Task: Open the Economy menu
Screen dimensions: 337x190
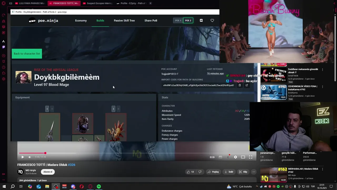Action: tap(81, 21)
